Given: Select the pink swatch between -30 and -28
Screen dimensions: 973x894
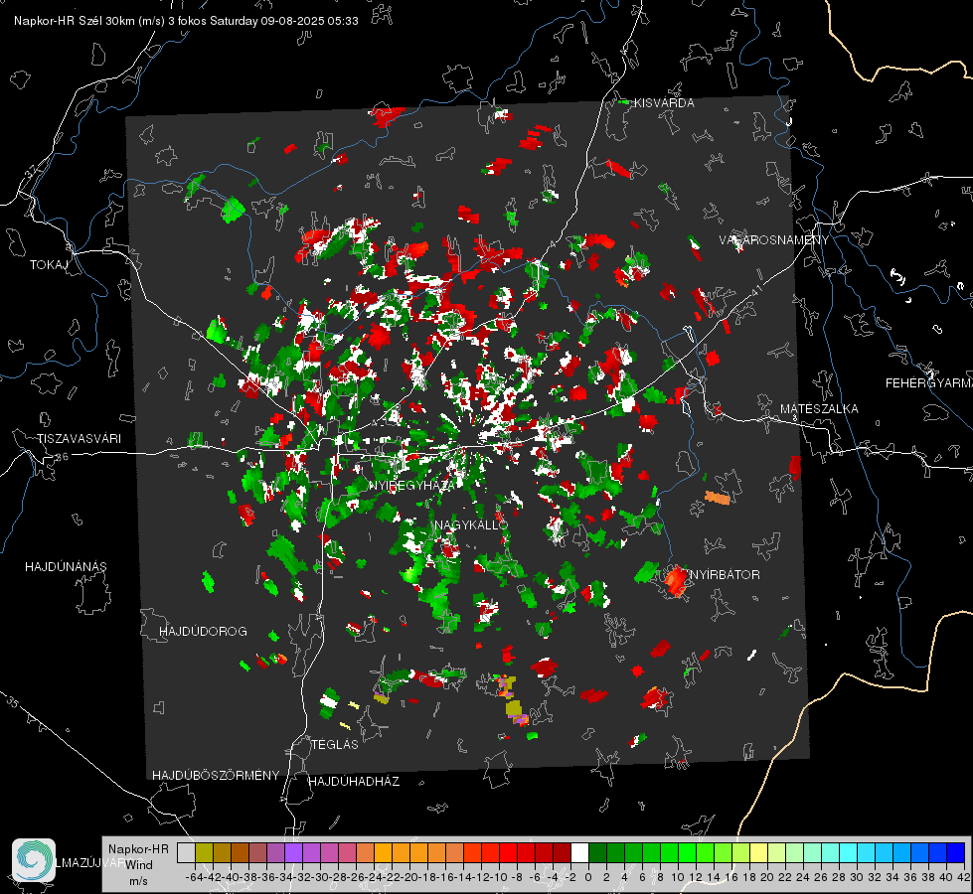Looking at the screenshot, I should (329, 853).
